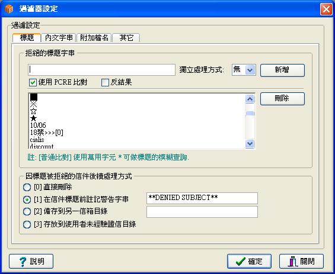Screen dimensions: 335x274
Task: Open the 獨立處理方式 dropdown
Action: click(x=250, y=70)
